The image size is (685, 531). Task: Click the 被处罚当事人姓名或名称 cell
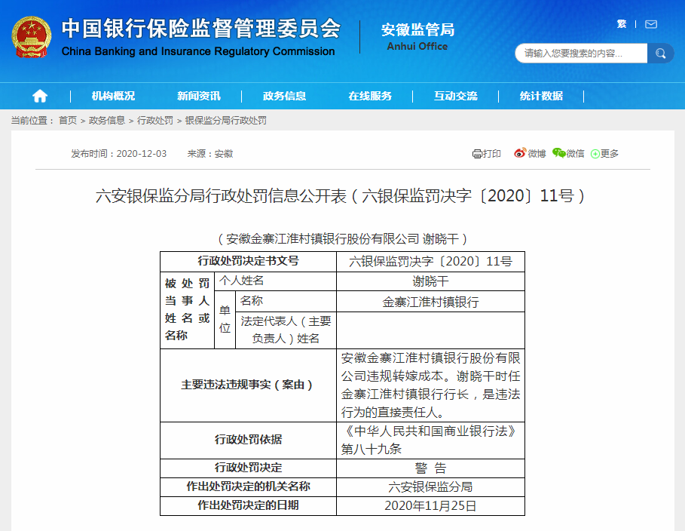(x=187, y=310)
